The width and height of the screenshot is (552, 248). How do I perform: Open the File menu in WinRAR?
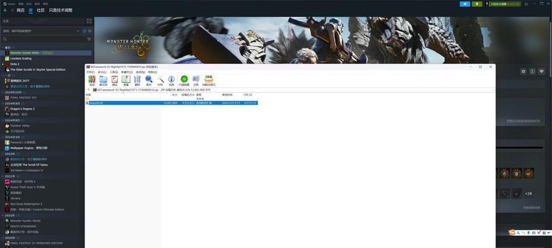click(x=91, y=72)
